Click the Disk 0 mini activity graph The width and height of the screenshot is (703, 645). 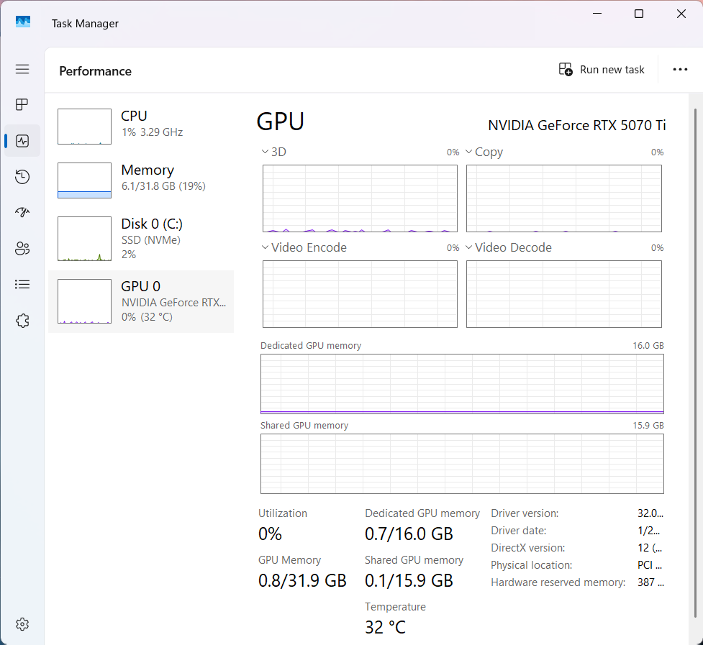pyautogui.click(x=84, y=238)
